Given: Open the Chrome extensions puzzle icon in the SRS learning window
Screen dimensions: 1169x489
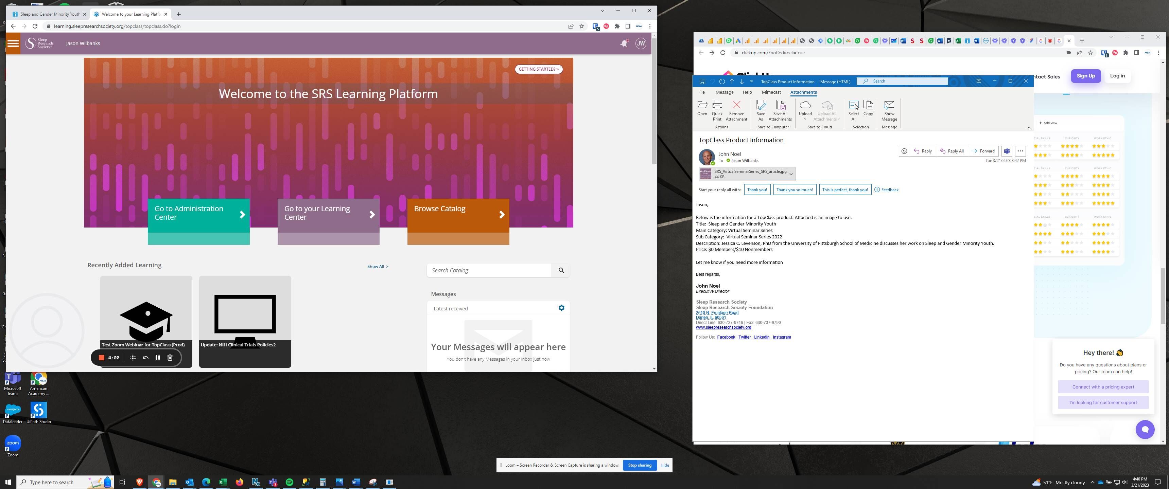Looking at the screenshot, I should pyautogui.click(x=617, y=26).
